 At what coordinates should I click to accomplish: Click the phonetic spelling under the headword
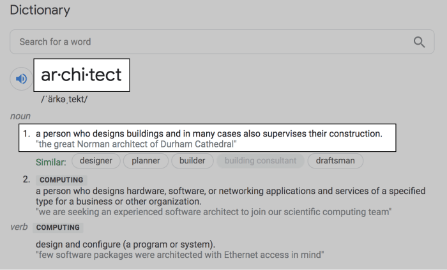64,100
